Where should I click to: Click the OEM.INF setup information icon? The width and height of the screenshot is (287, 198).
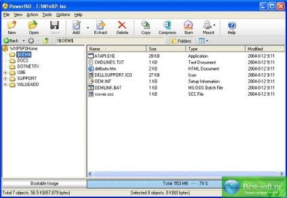tap(91, 81)
